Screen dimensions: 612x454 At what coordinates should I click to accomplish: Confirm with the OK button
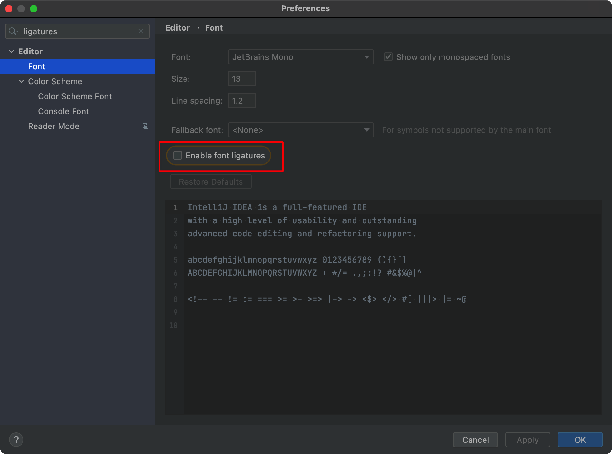(580, 440)
